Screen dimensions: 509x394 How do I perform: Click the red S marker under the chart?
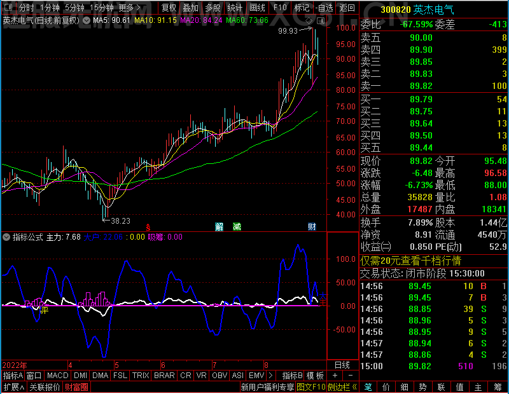148,228
